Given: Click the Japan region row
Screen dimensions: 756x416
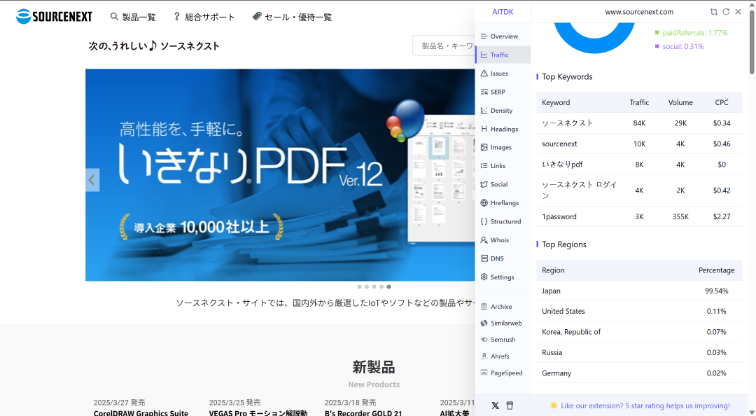Looking at the screenshot, I should (x=639, y=291).
